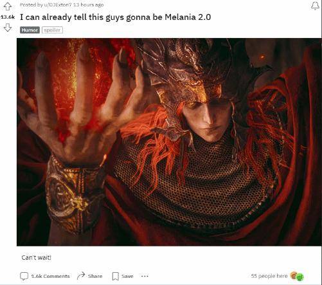Click the 13.6k vote score
The image size is (322, 285).
click(8, 17)
